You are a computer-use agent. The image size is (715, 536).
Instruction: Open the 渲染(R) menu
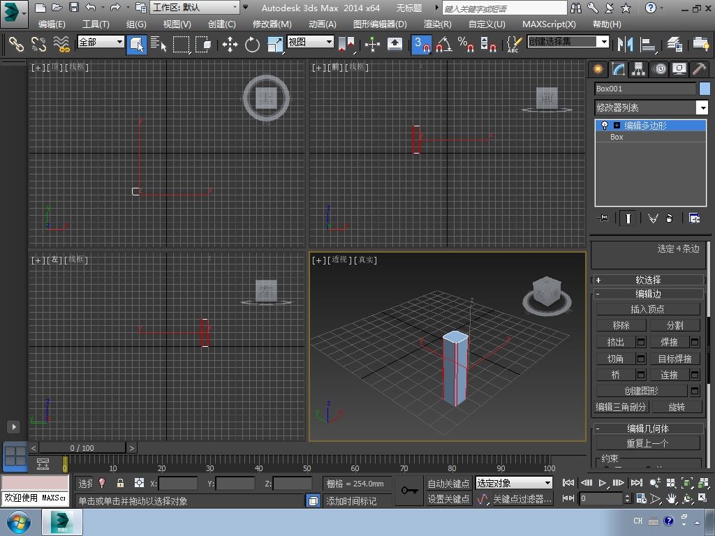[x=437, y=24]
